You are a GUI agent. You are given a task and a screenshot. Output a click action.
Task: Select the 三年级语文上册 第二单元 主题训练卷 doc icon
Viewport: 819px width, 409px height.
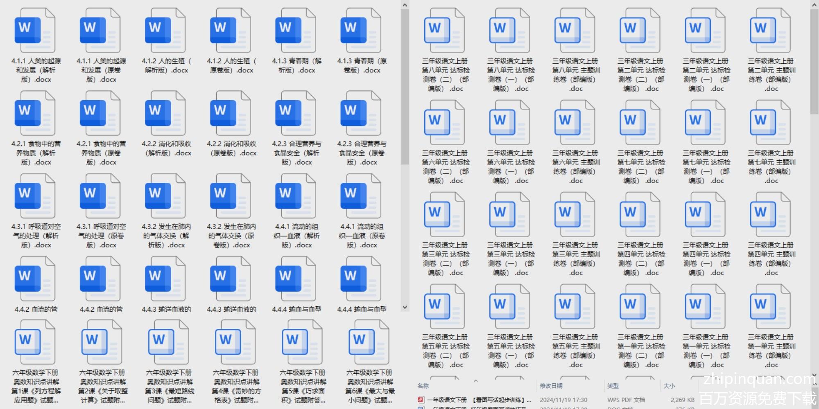point(770,31)
